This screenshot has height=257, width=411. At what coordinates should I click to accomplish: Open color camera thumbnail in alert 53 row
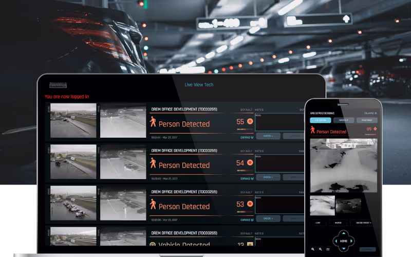click(73, 203)
